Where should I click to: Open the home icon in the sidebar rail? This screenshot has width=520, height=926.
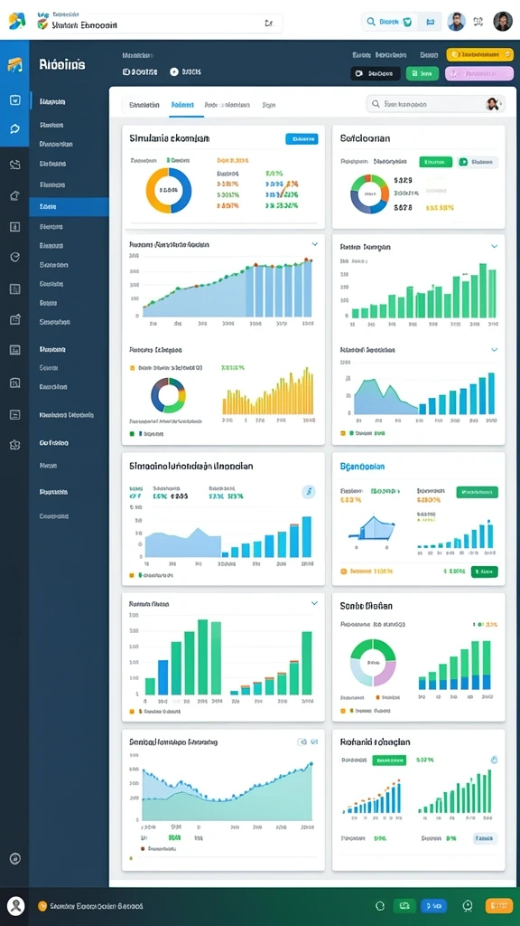click(x=15, y=196)
